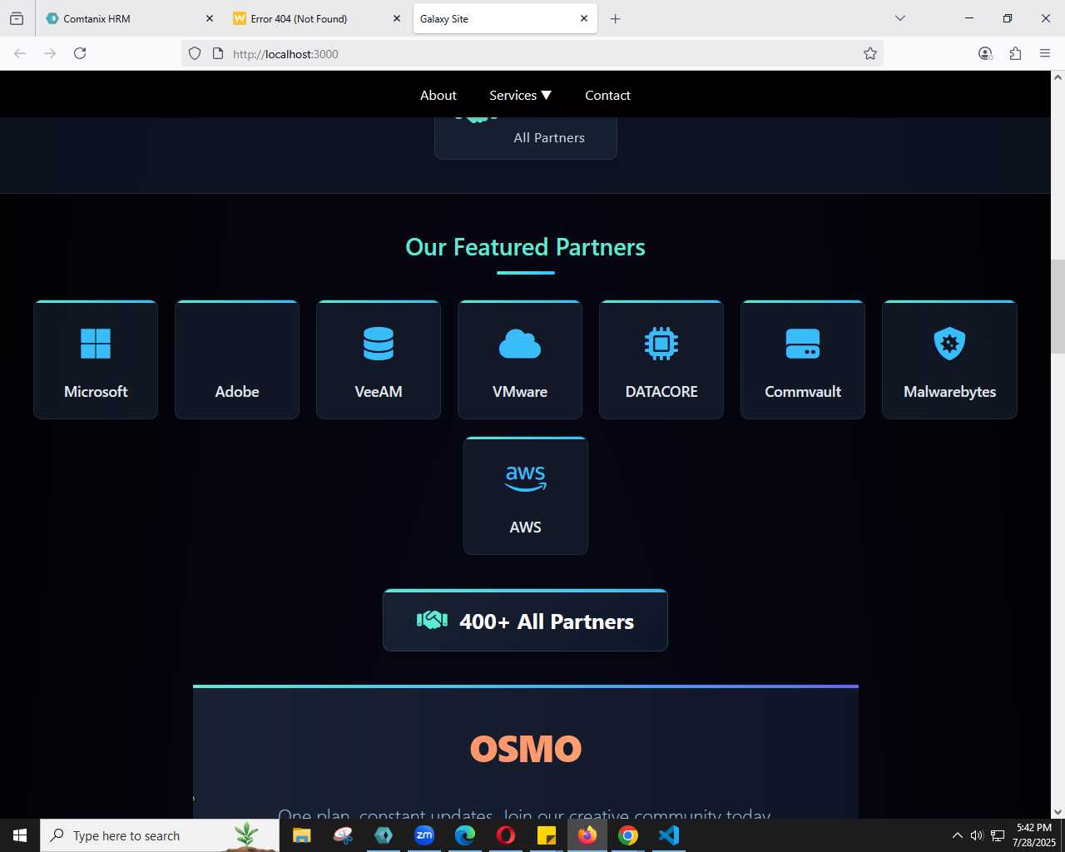Click the scrollbar down arrow
Viewport: 1065px width, 852px height.
click(1058, 812)
